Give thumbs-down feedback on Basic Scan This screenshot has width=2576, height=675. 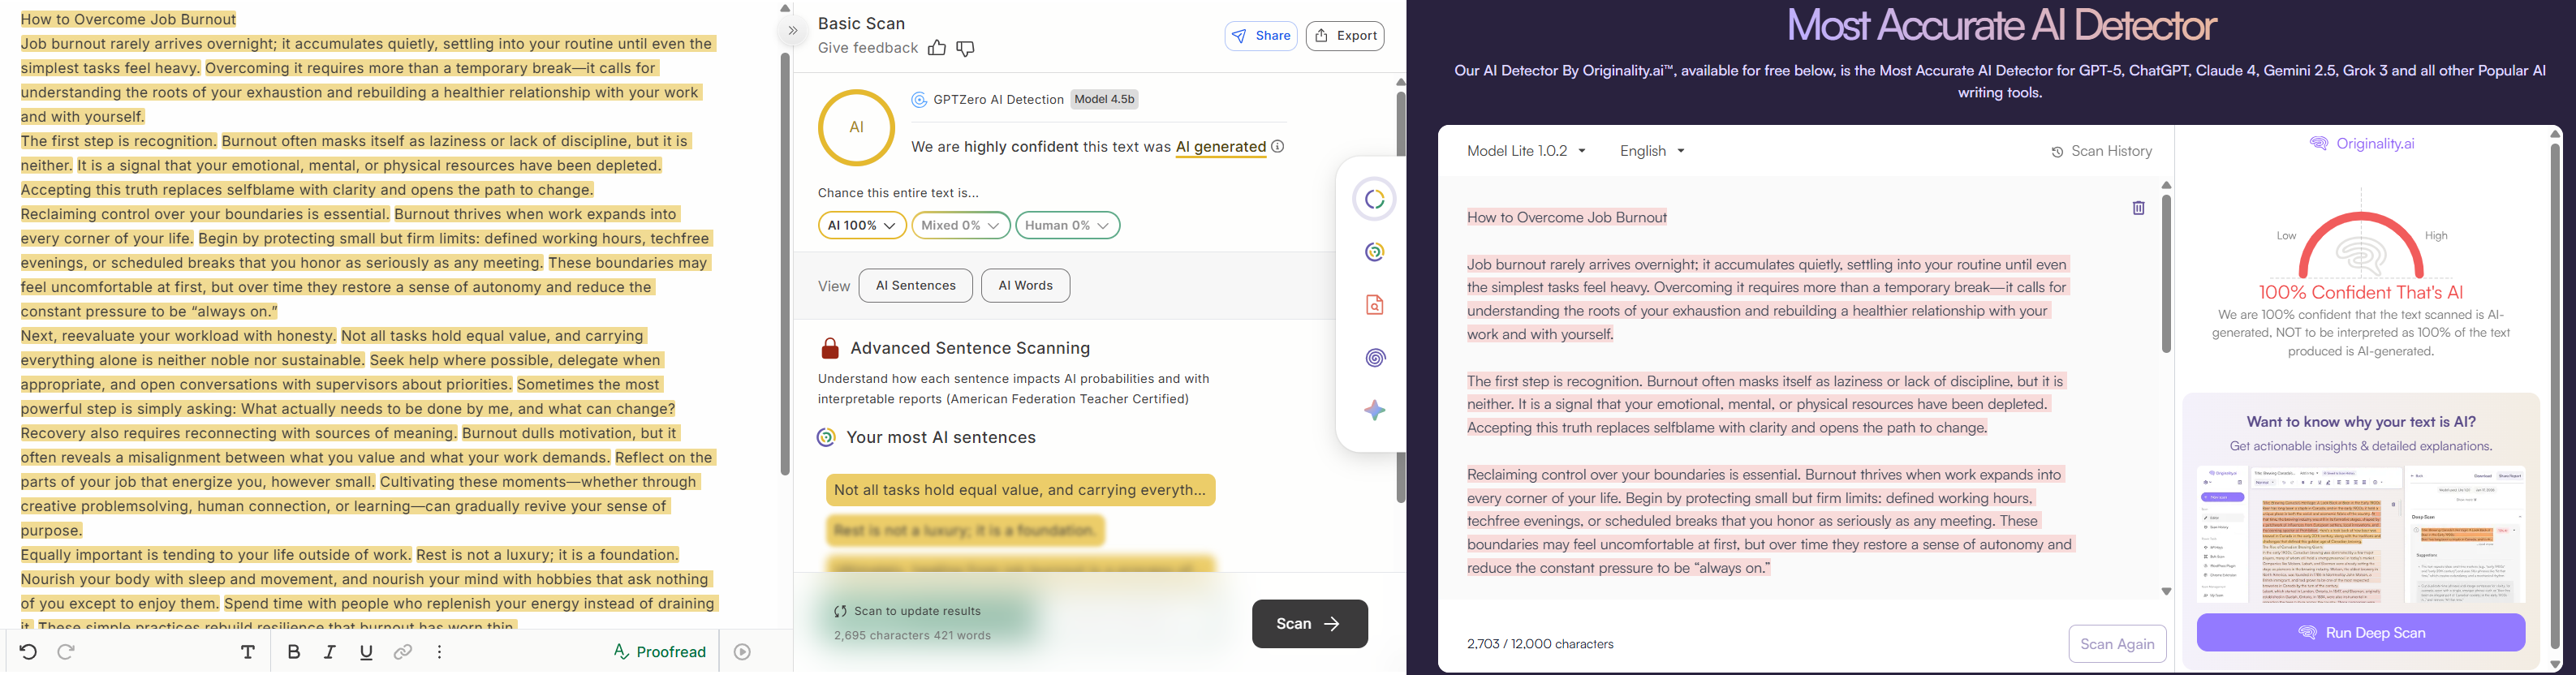click(966, 48)
